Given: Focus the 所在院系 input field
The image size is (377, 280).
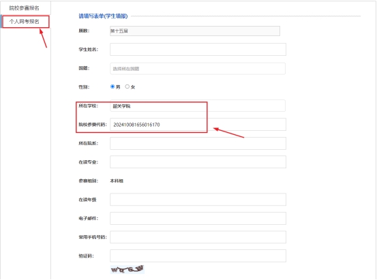Looking at the screenshot, I should click(x=198, y=143).
